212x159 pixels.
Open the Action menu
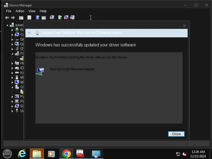(x=20, y=11)
